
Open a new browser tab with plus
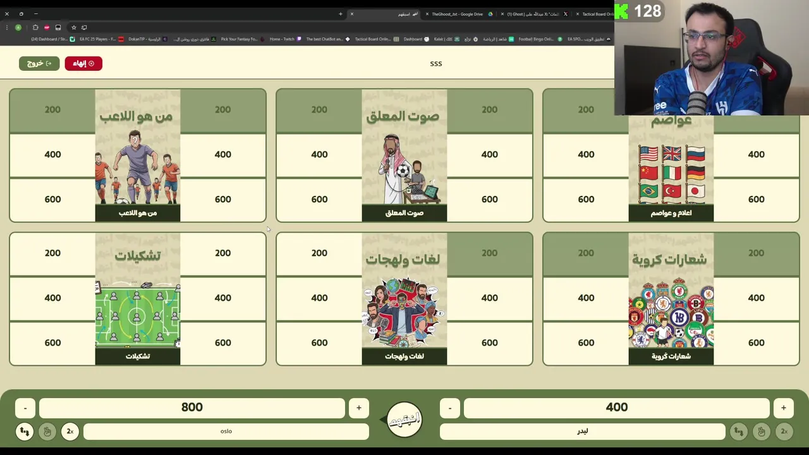[x=340, y=14]
